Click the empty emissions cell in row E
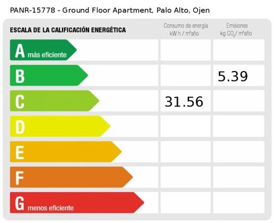The image size is (274, 223). pos(239,151)
